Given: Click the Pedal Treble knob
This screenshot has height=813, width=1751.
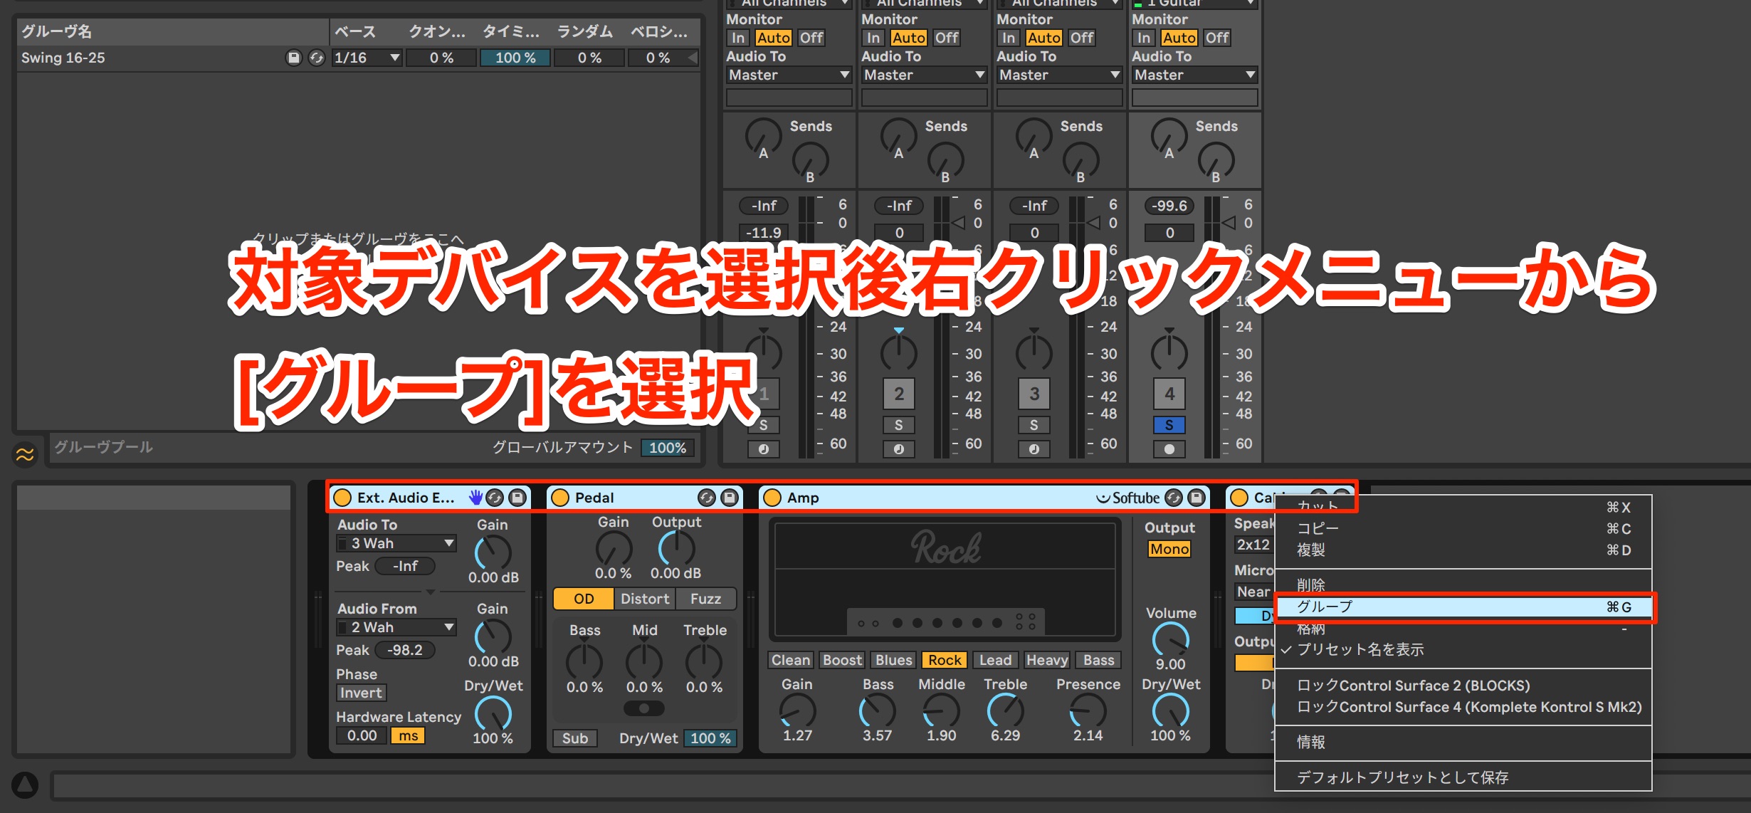Looking at the screenshot, I should click(x=704, y=661).
